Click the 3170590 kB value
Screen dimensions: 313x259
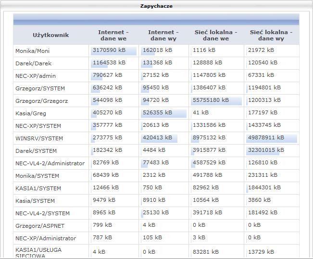[109, 50]
